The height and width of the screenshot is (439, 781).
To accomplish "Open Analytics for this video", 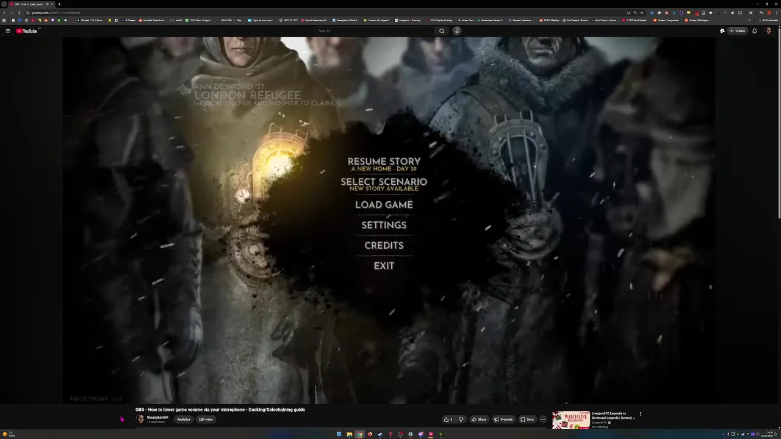I will (x=184, y=419).
